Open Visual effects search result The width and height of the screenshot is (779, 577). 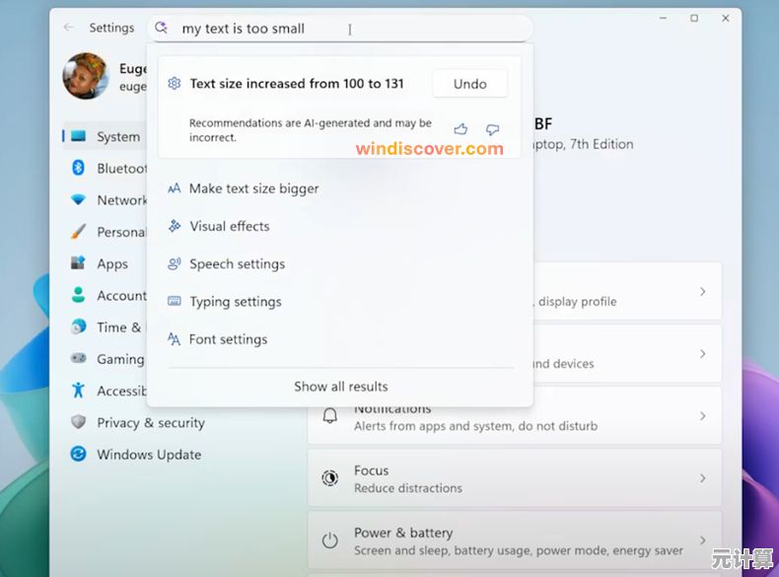pos(229,226)
